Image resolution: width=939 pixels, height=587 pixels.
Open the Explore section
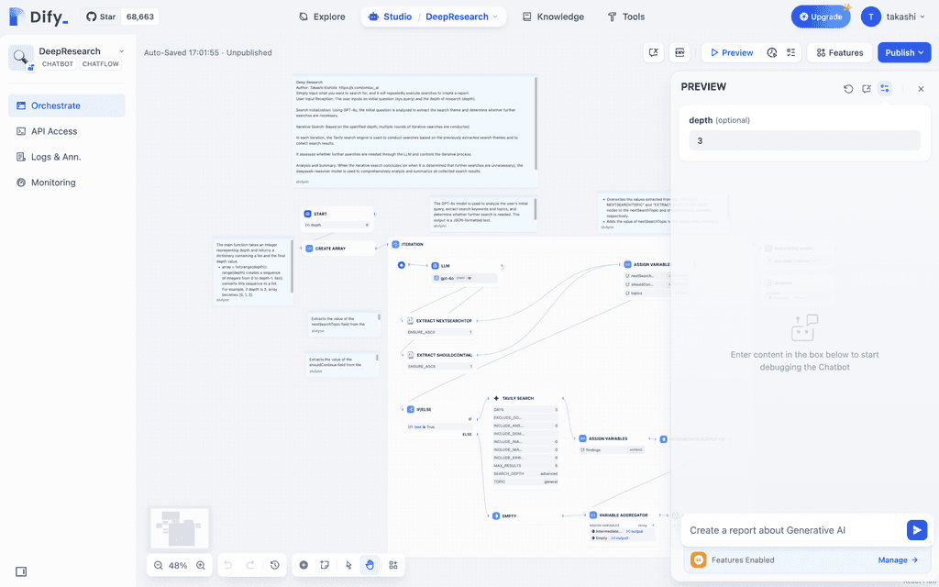(321, 16)
